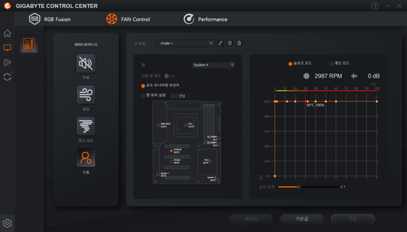Click the export profile icon
The height and width of the screenshot is (232, 407).
tap(239, 43)
